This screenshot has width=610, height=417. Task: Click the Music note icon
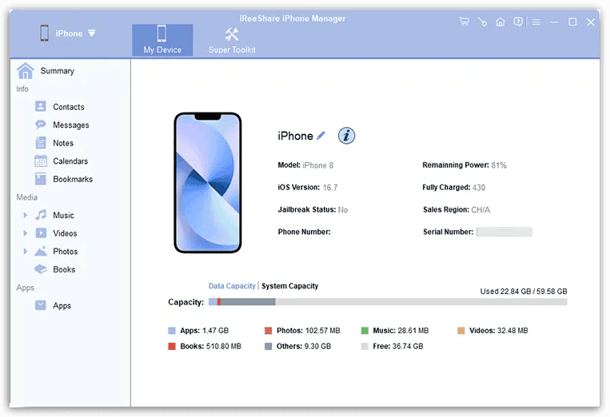[41, 215]
